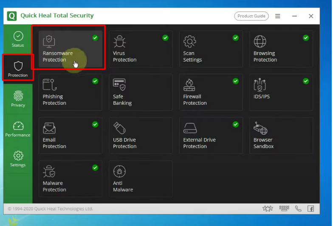Viewport: 333px width, 226px height.
Task: Open the virtual keyboard icon in footer
Action: coord(284,209)
